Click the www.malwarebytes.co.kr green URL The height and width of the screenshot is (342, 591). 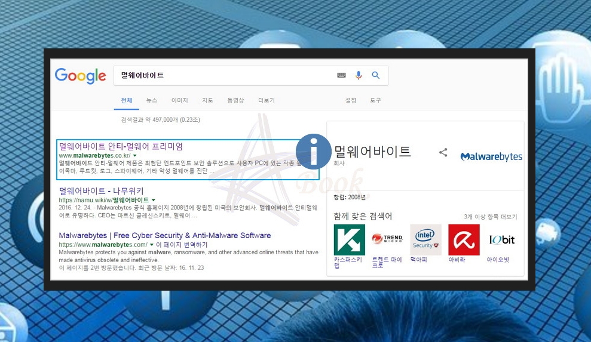pos(94,156)
